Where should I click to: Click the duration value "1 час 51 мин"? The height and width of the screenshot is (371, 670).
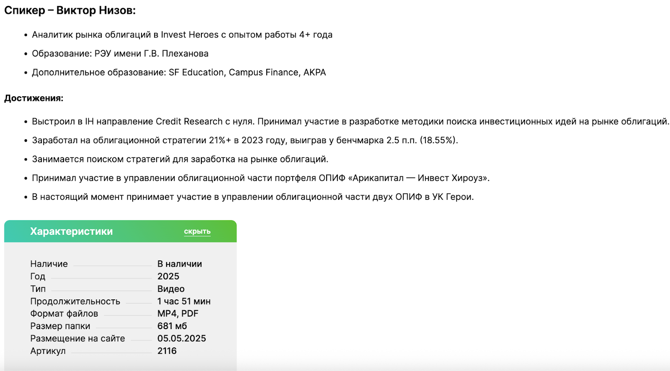tap(184, 301)
